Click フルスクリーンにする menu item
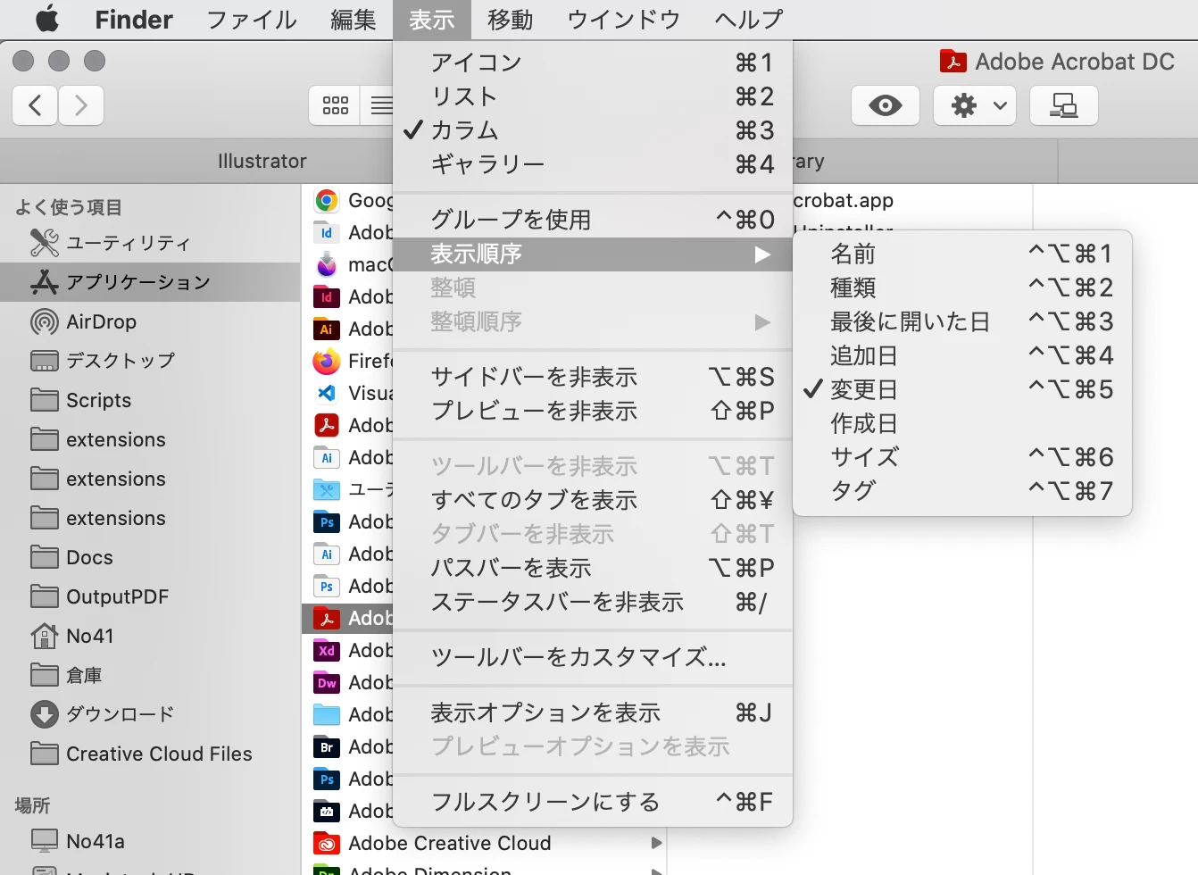This screenshot has width=1198, height=875. 593,802
